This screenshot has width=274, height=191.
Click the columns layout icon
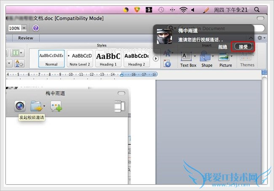pos(16,53)
